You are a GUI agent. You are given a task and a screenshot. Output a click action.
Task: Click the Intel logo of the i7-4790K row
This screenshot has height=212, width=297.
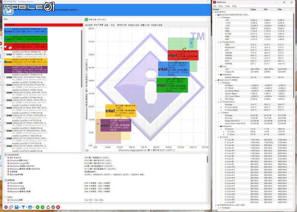[9, 92]
